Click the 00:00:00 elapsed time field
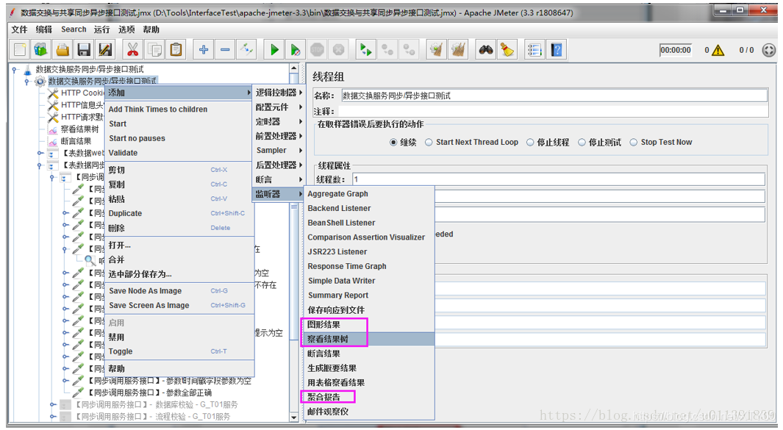Viewport: 783px width, 430px height. pyautogui.click(x=676, y=50)
